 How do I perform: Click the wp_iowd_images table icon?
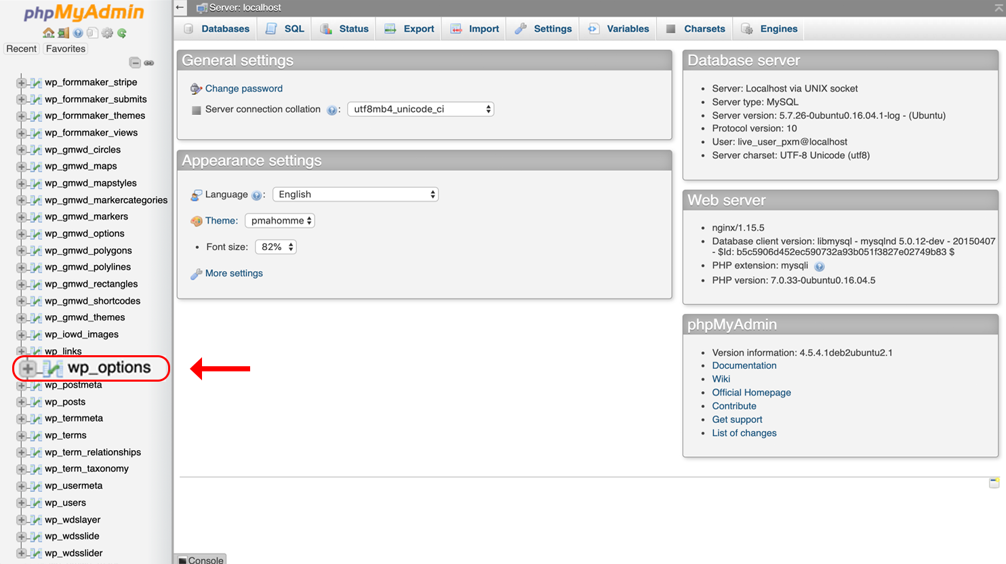[x=37, y=335]
